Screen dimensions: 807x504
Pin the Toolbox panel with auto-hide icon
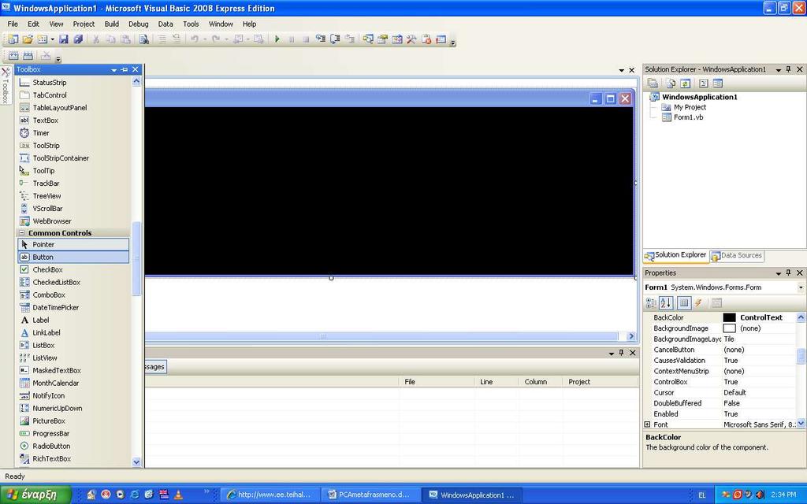coord(125,69)
